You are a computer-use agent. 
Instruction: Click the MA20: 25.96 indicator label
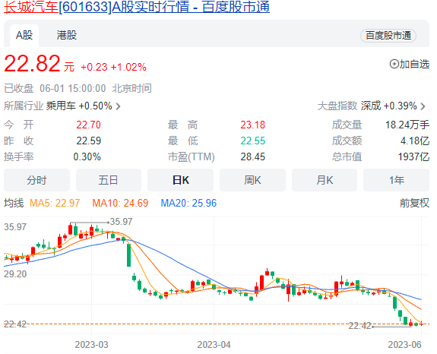(188, 203)
